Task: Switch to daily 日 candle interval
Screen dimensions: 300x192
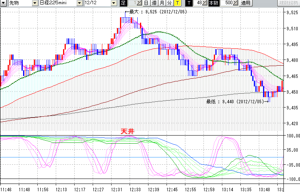Action: 146,3
